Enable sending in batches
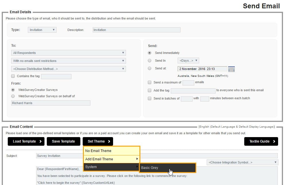Viewport: 285px width, 185px height. 150,98
